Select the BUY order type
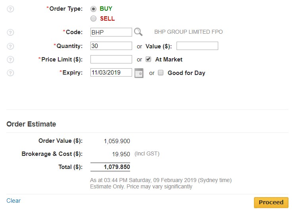 coord(93,9)
